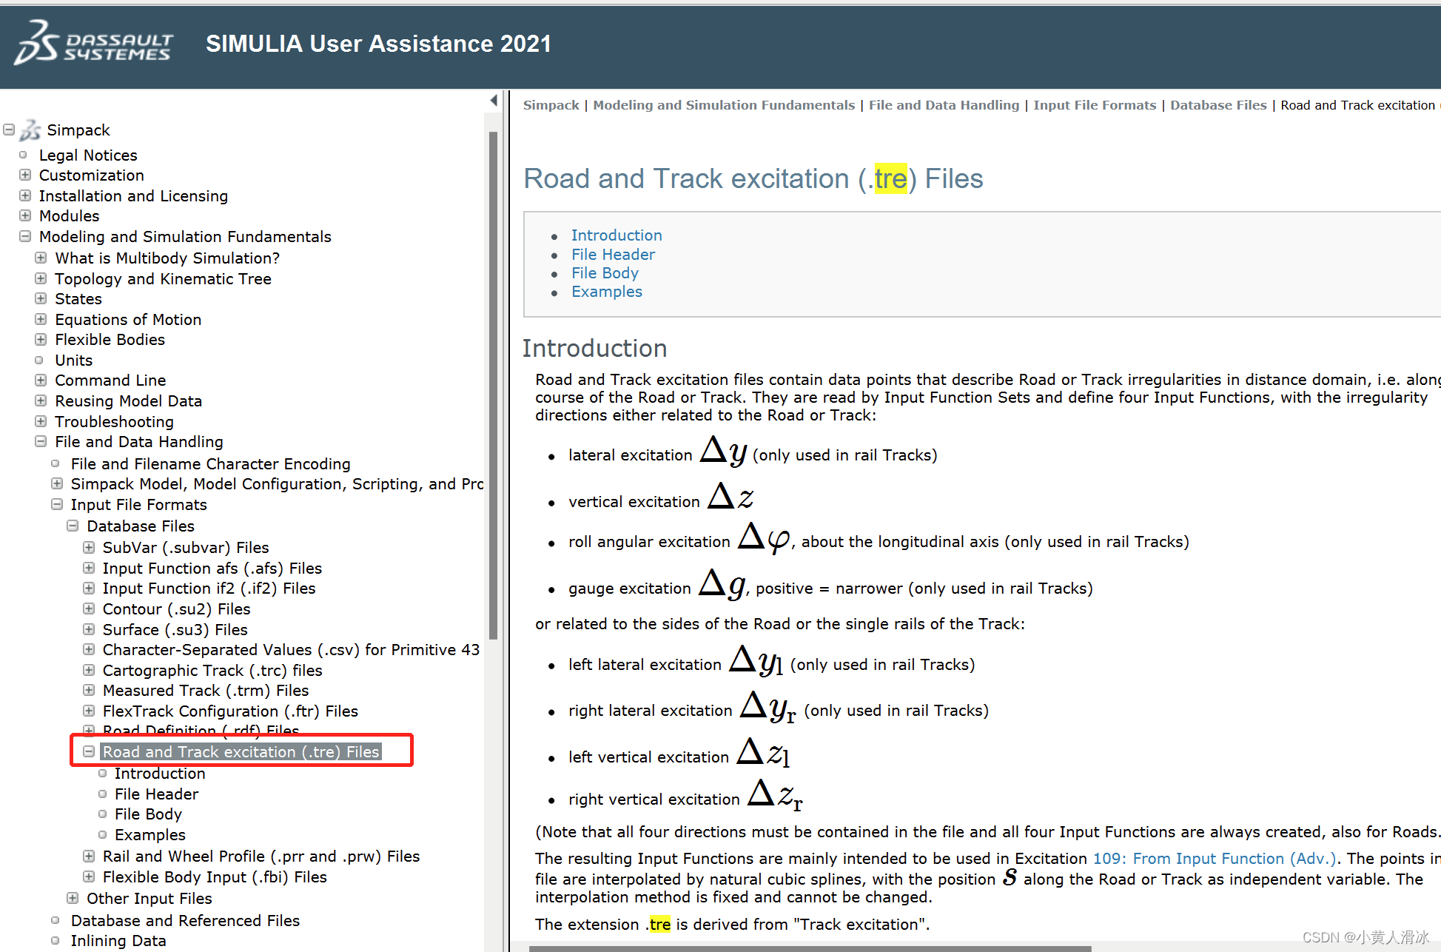Click the bullet icon next to Inlining Data
This screenshot has height=952, width=1441.
[x=56, y=941]
